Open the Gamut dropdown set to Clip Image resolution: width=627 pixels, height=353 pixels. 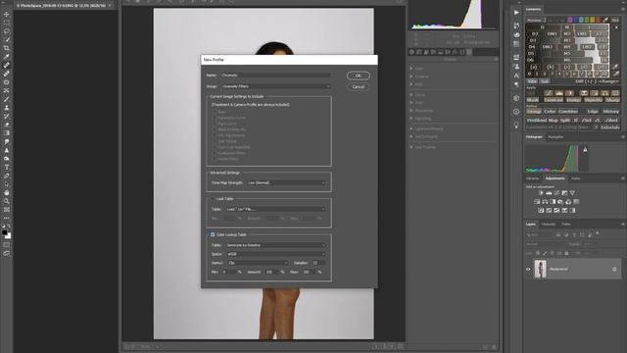coord(258,263)
